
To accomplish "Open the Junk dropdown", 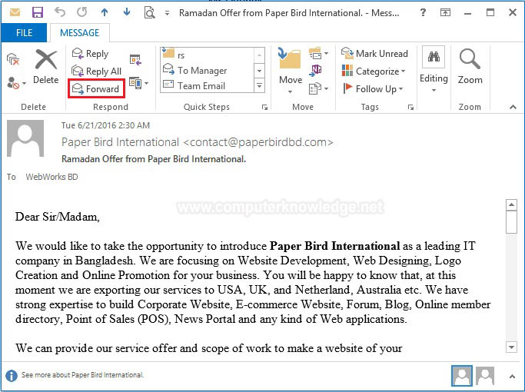I will point(16,83).
